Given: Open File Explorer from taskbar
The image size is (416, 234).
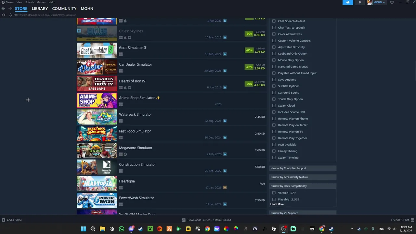Looking at the screenshot, I should click(x=102, y=229).
